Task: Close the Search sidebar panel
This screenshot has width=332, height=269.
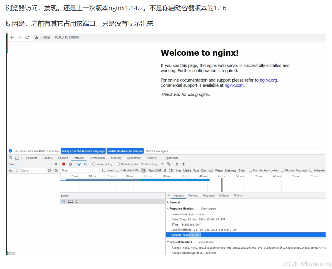Action: [56, 164]
